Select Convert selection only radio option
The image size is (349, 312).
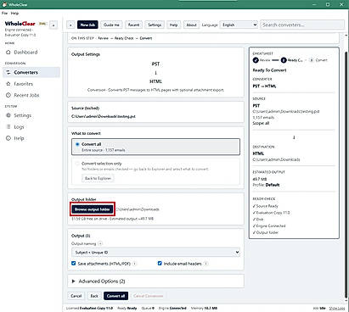click(77, 164)
